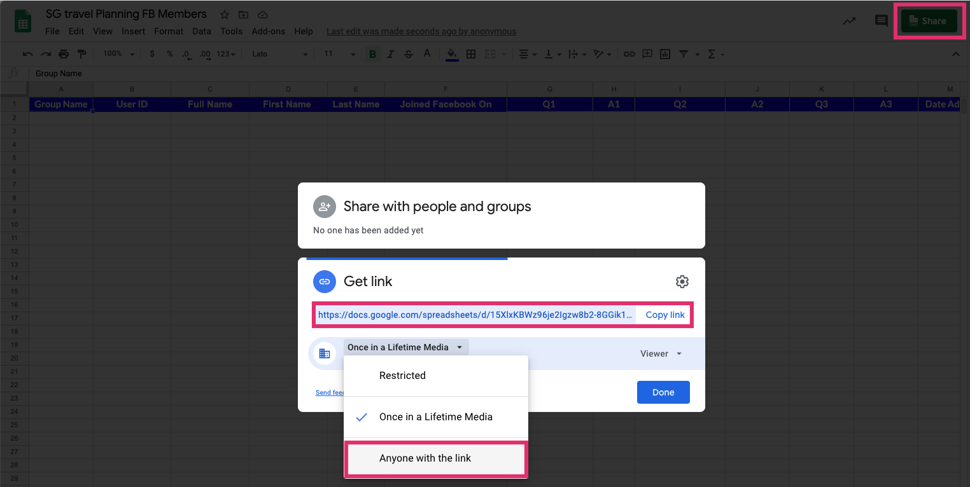Open the text color picker
The height and width of the screenshot is (487, 970).
pos(427,54)
